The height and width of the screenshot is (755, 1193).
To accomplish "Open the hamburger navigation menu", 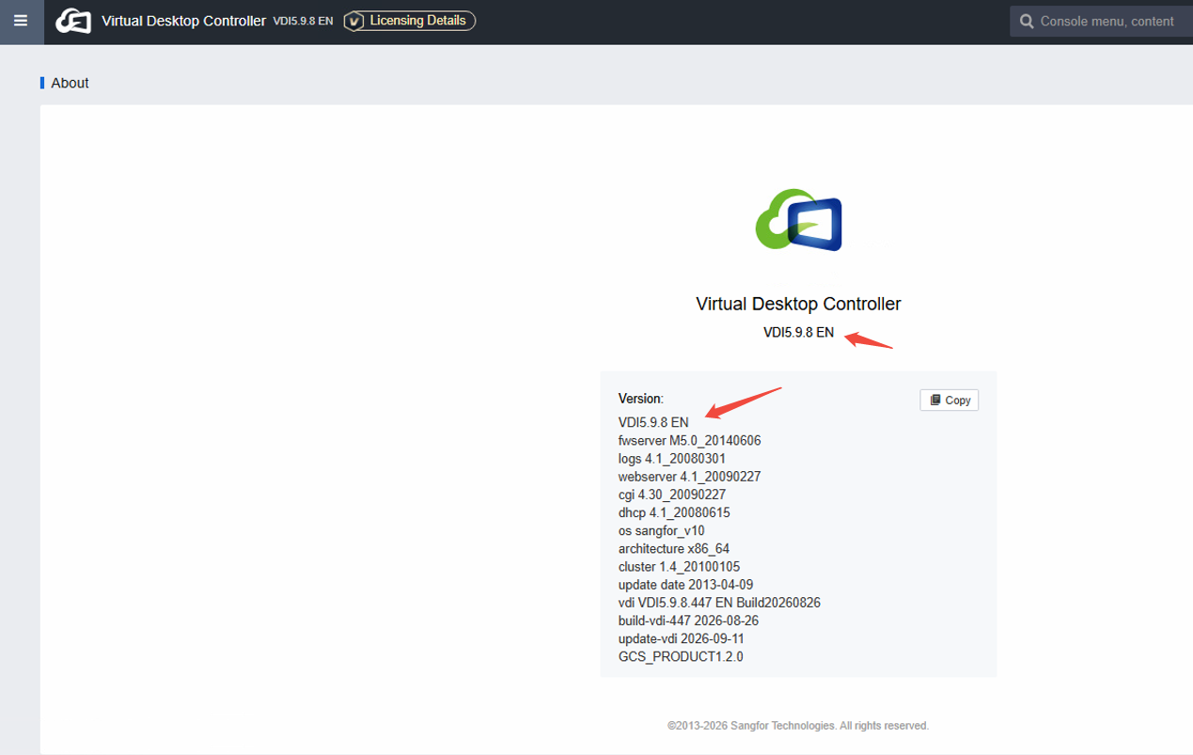I will pyautogui.click(x=21, y=21).
